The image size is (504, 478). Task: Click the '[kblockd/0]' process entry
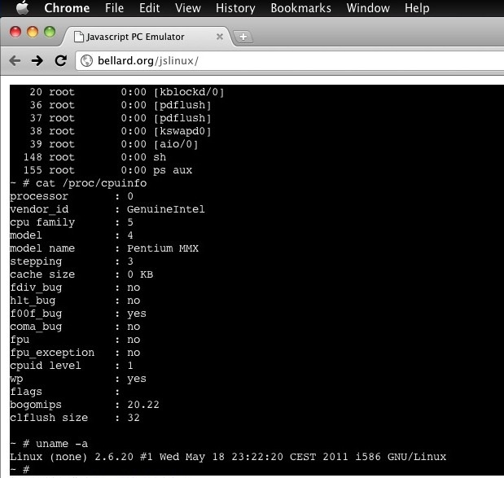pos(189,92)
